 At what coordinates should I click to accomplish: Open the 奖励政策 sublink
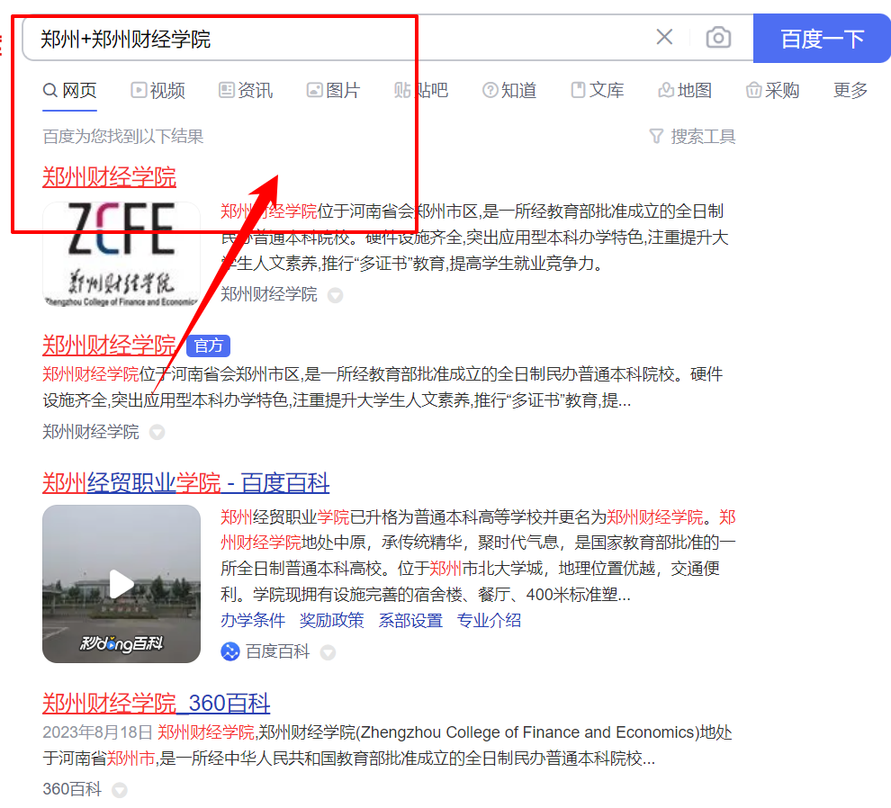[331, 620]
